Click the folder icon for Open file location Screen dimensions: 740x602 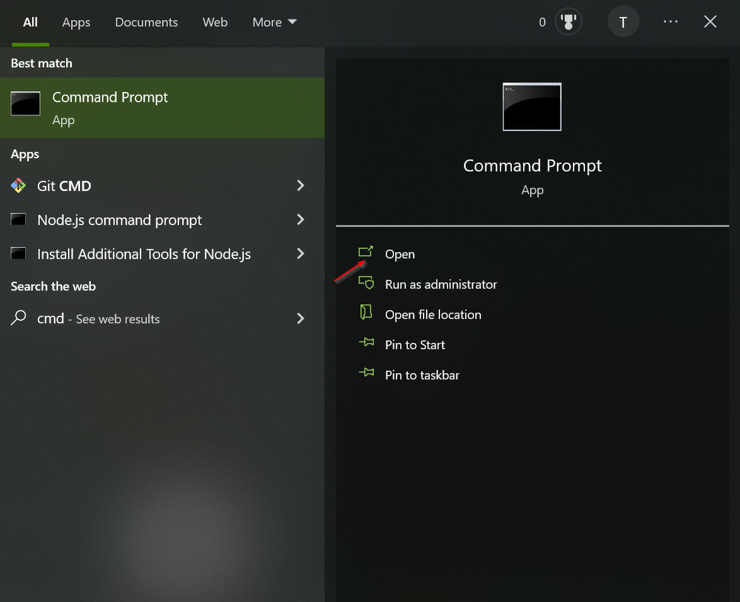tap(366, 312)
